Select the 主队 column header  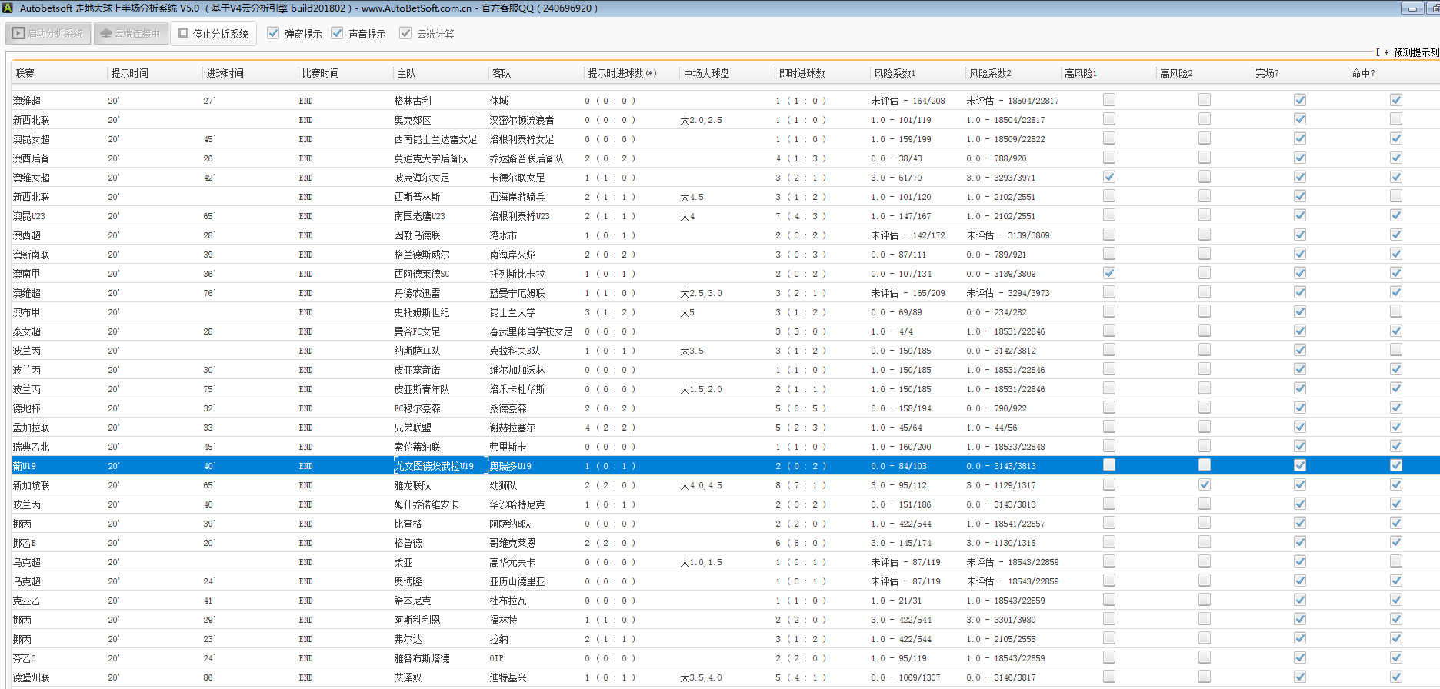[x=406, y=73]
